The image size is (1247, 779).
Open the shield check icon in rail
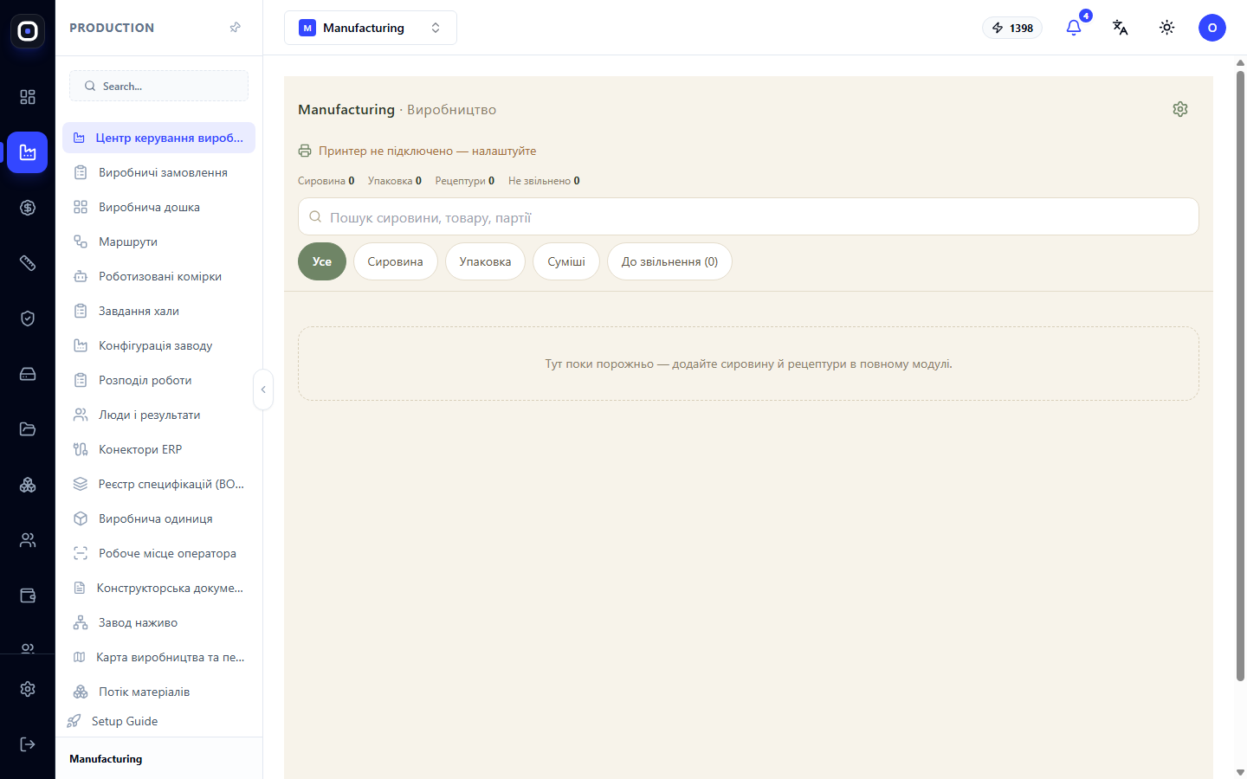(x=28, y=319)
